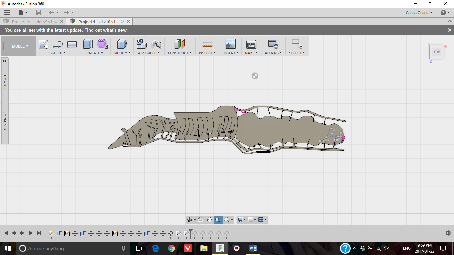Select the Rectangle sketch tool

72,44
